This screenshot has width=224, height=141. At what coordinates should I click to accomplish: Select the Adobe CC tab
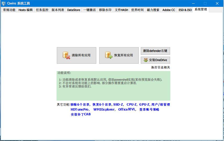169,10
